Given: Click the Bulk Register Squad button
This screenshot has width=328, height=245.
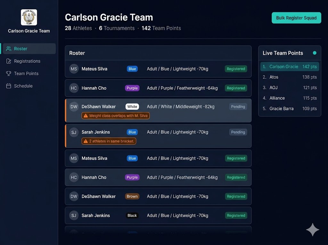Looking at the screenshot, I should (296, 18).
